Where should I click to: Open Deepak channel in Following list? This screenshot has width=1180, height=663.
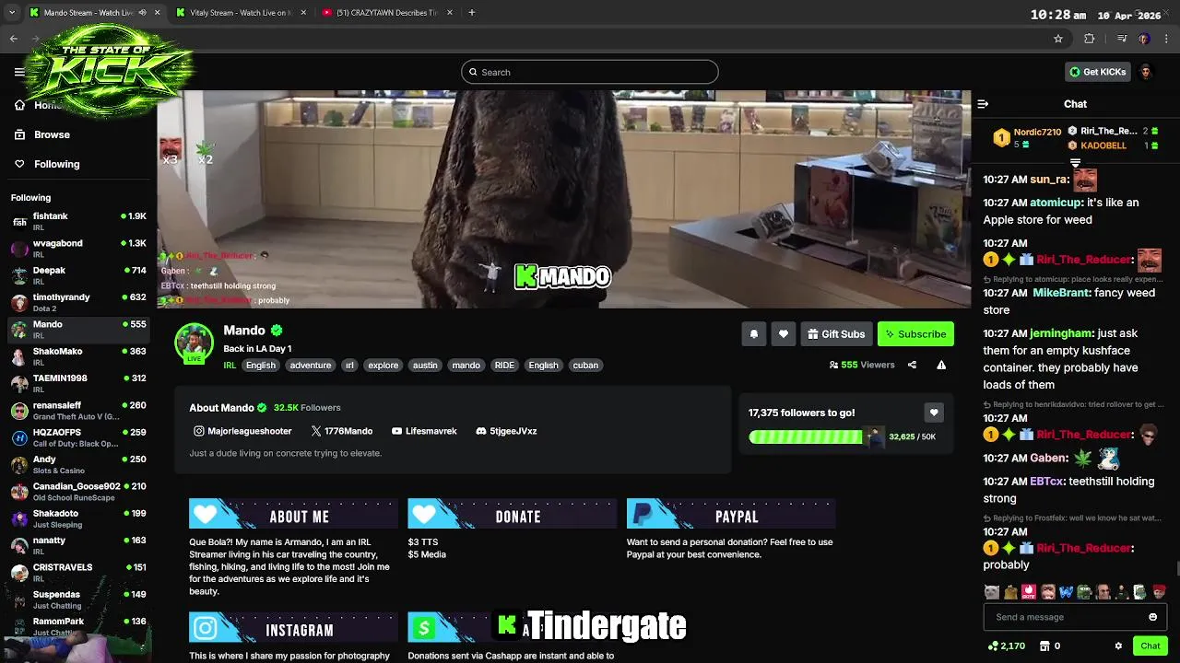78,275
